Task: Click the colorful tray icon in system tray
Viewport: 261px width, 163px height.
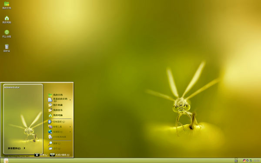Action: point(244,160)
